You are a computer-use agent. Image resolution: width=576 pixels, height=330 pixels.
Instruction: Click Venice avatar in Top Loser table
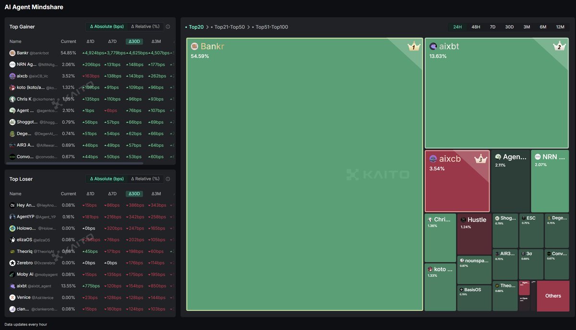12,297
